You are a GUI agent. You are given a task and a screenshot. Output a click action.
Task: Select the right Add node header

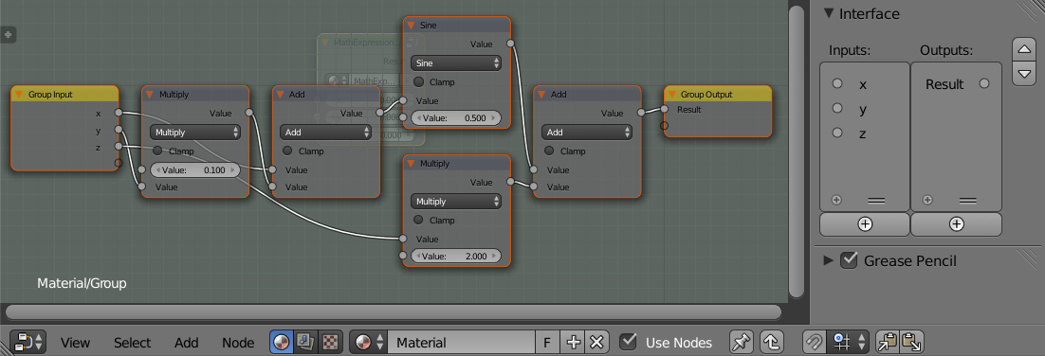[587, 95]
